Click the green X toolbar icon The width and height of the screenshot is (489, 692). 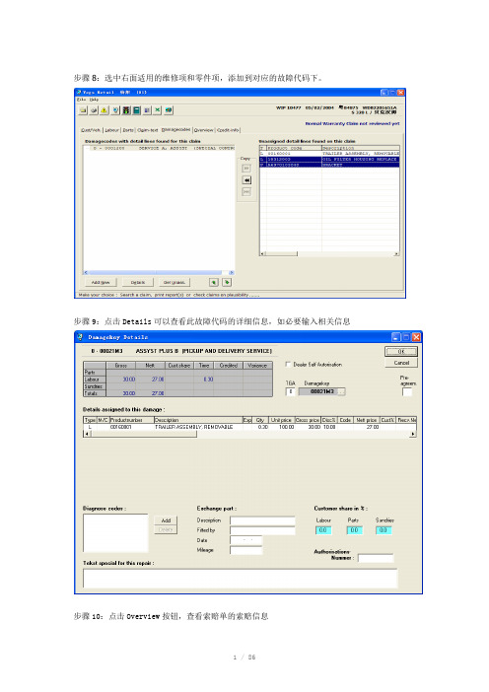[x=158, y=110]
